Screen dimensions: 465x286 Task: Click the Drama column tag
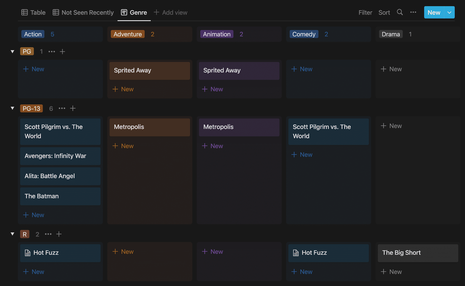click(391, 34)
